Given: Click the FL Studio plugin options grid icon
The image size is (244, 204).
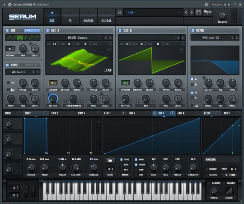Looking at the screenshot, I should coord(206,5).
